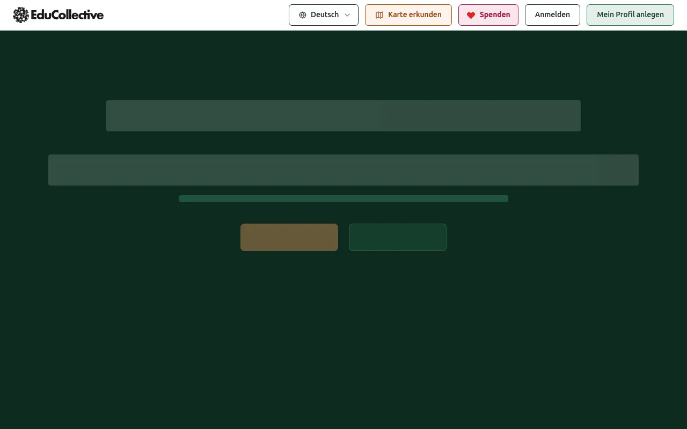687x429 pixels.
Task: Click the map icon in Karte erkunden
Action: 379,15
